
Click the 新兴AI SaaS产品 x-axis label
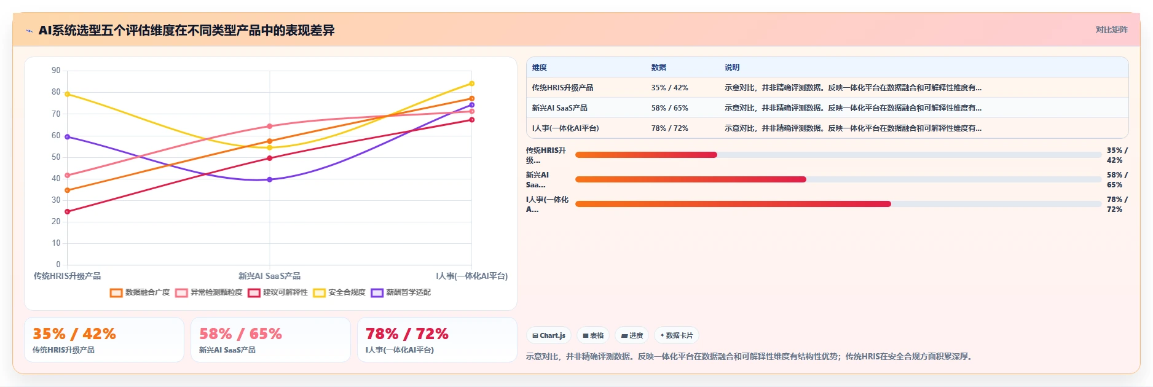(x=270, y=276)
